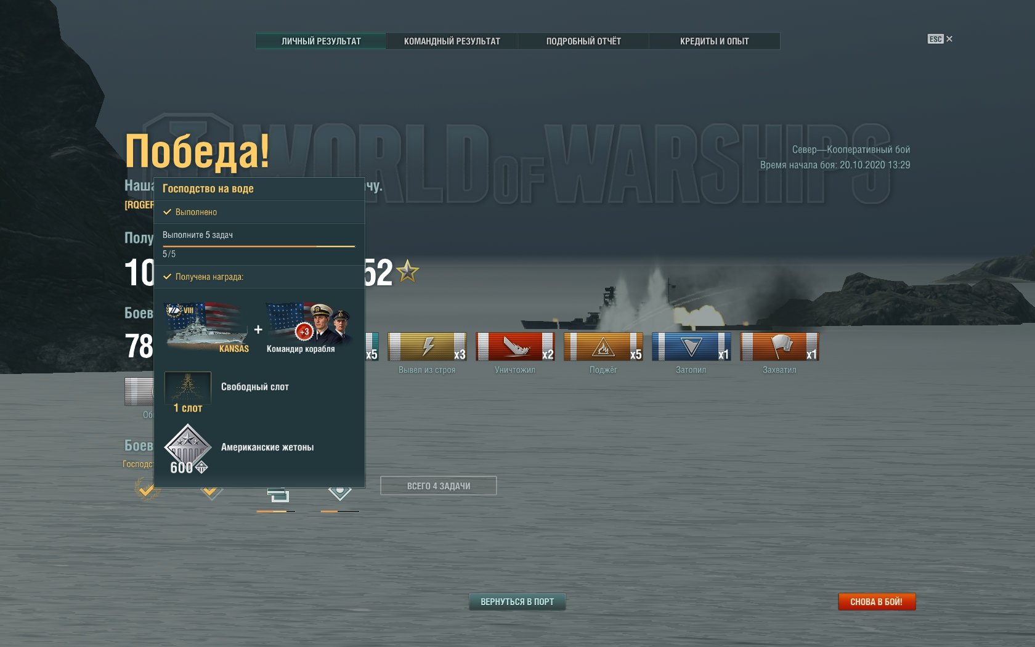Open the Подробный отчёт tab
Screen dimensions: 1035x647
pos(583,41)
